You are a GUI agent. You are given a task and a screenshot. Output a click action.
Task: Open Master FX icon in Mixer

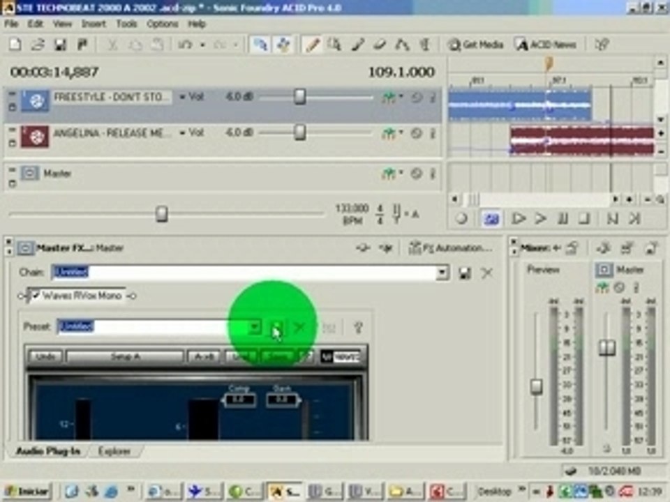pyautogui.click(x=602, y=288)
